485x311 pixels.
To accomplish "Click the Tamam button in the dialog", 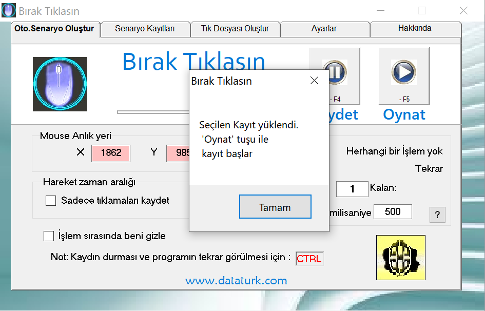I will (275, 206).
